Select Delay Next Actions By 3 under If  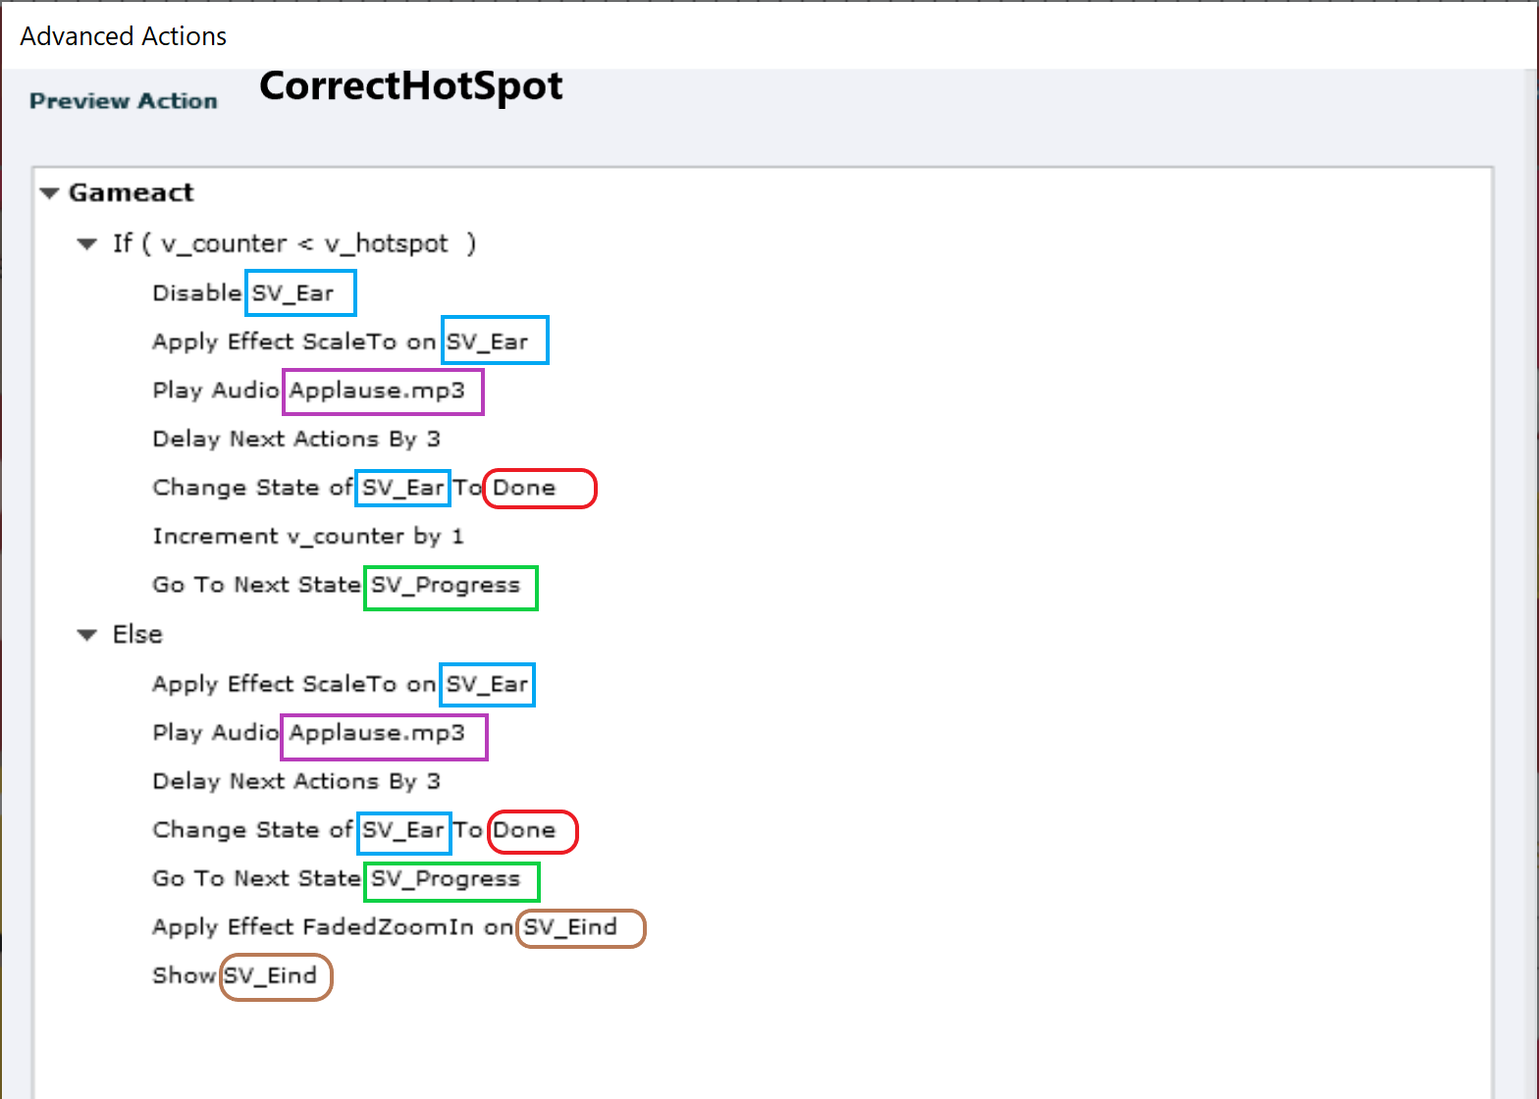295,439
